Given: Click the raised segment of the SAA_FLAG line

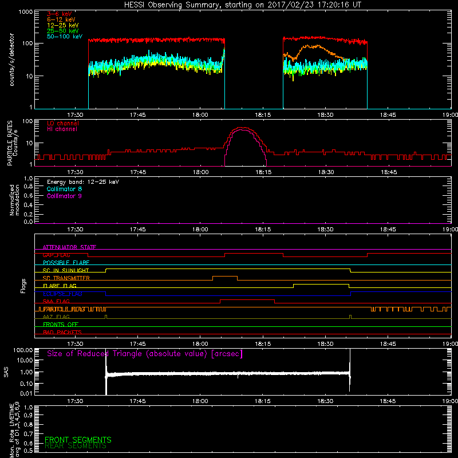Looking at the screenshot, I should coord(247,299).
